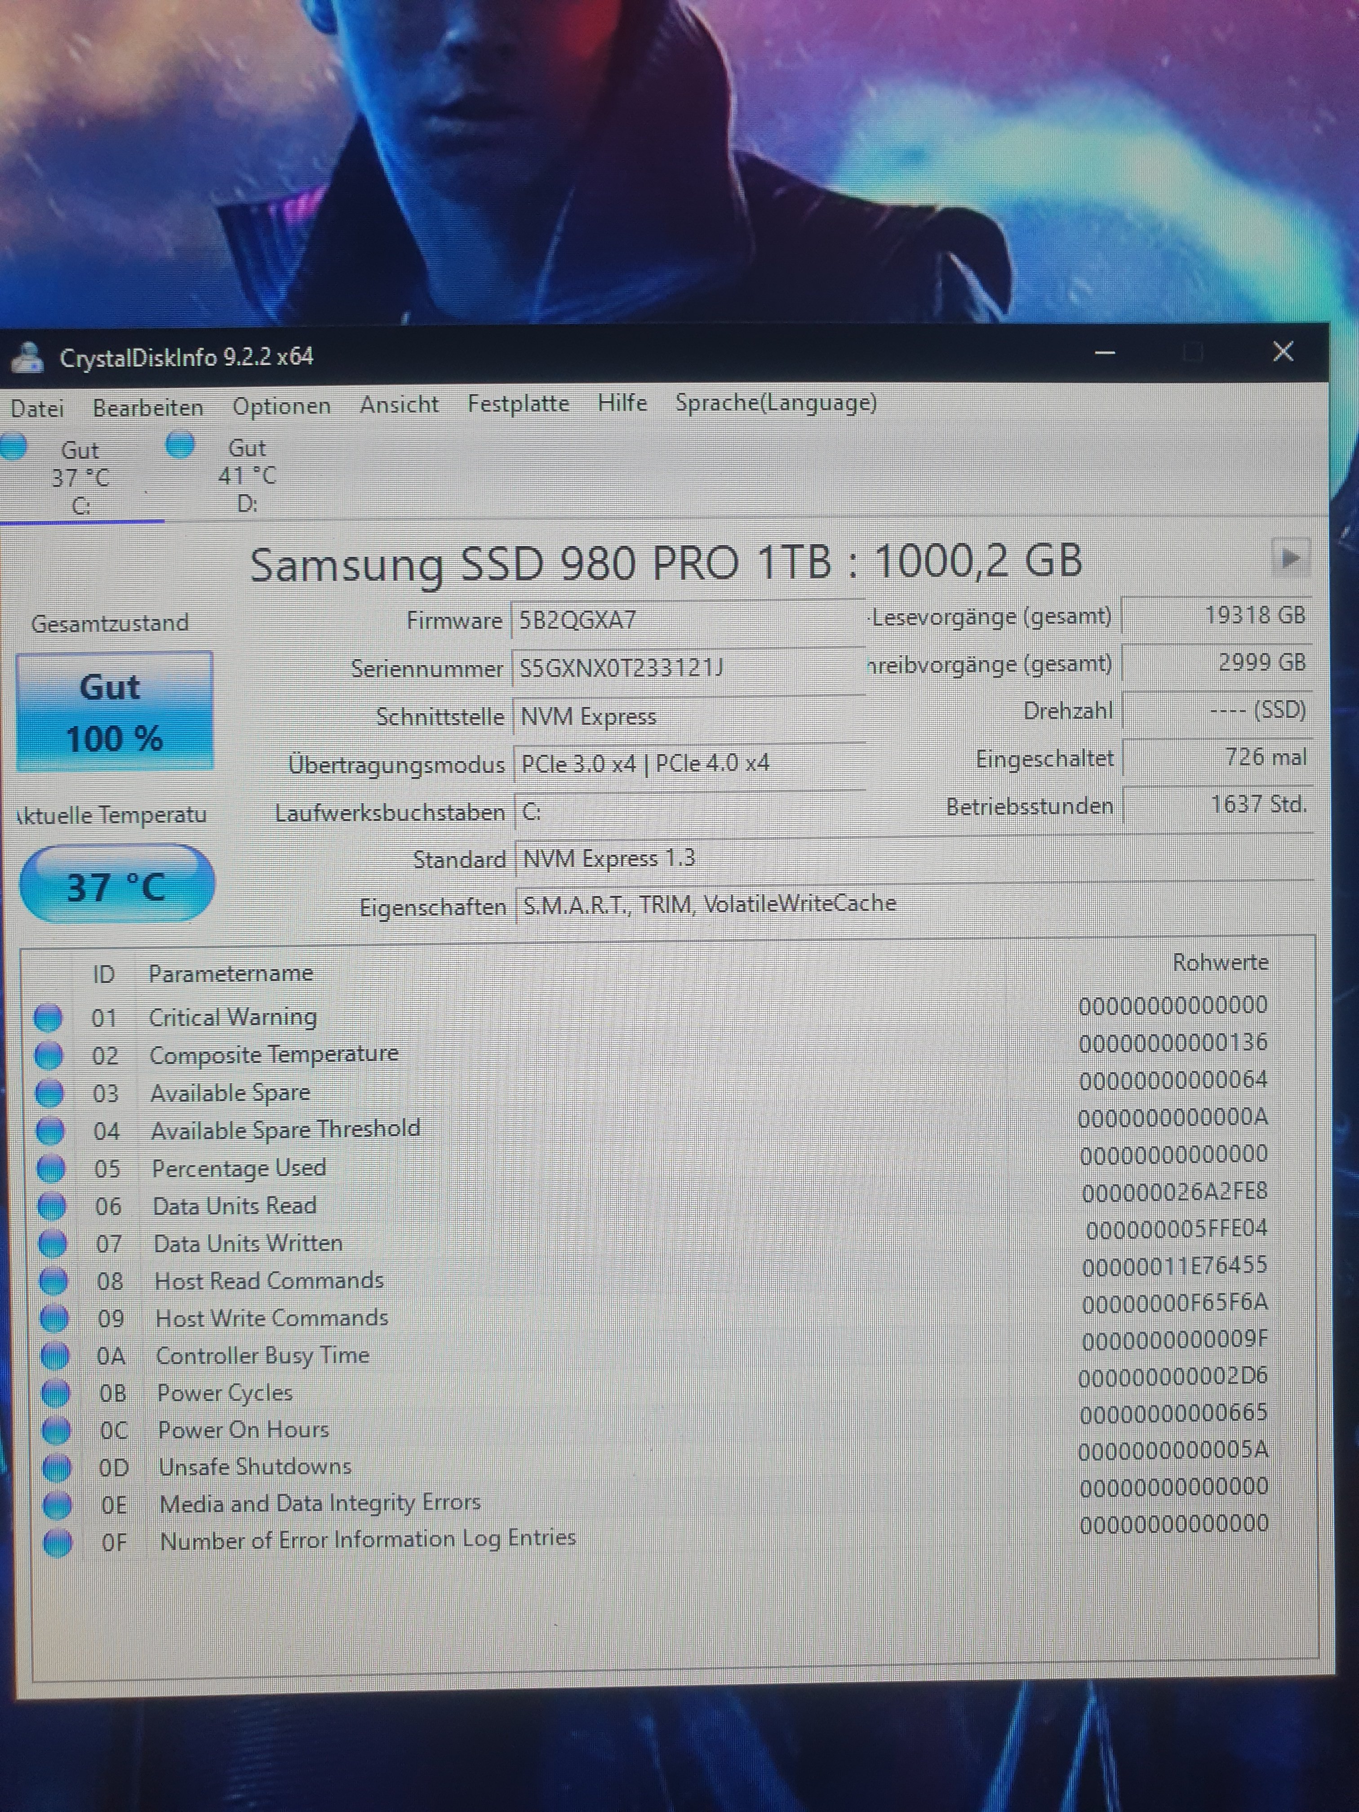This screenshot has width=1359, height=1812.
Task: Click status orb for Data Units Written
Action: [x=53, y=1244]
